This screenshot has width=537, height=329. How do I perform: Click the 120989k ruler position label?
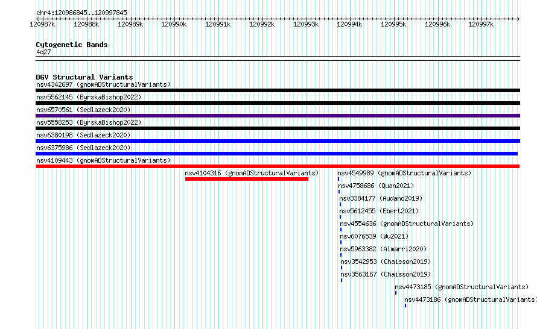click(x=130, y=24)
